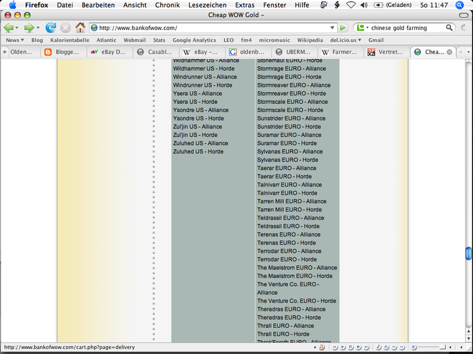Adjust the status bar player volume slider
The image size is (473, 354).
pyautogui.click(x=432, y=348)
